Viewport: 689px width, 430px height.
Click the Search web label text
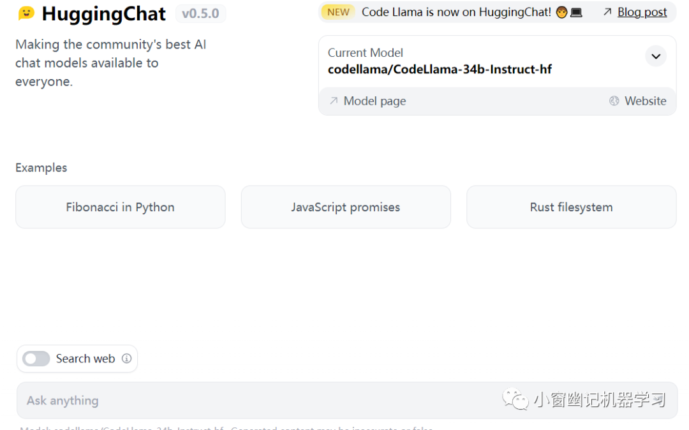click(x=85, y=359)
